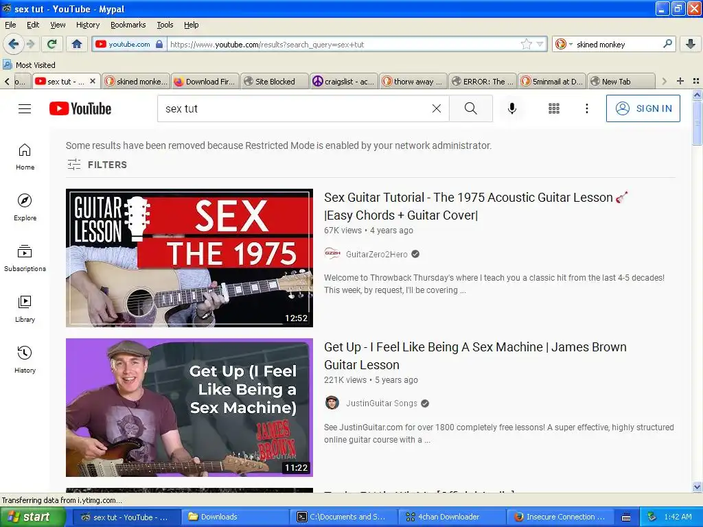Toggle the YouTube hamburger guide menu

[x=25, y=108]
